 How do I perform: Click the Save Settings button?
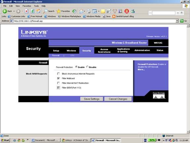[92, 99]
